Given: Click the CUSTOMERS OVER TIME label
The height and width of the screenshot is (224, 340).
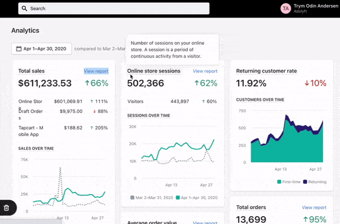Looking at the screenshot, I should click(260, 100).
